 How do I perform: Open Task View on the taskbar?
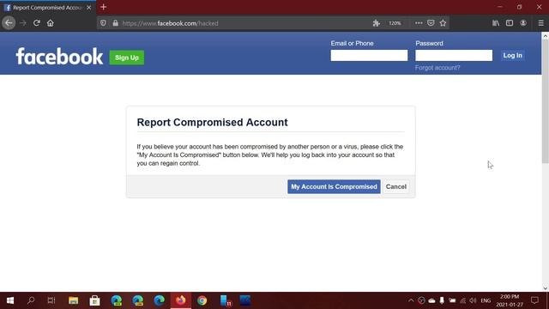[51, 300]
